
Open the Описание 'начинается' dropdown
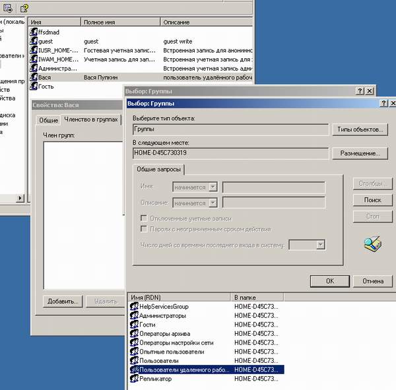pos(213,203)
